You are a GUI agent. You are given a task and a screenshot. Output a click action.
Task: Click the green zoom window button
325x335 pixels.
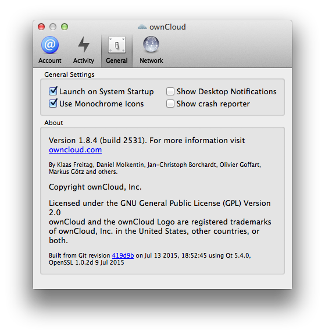pos(65,27)
